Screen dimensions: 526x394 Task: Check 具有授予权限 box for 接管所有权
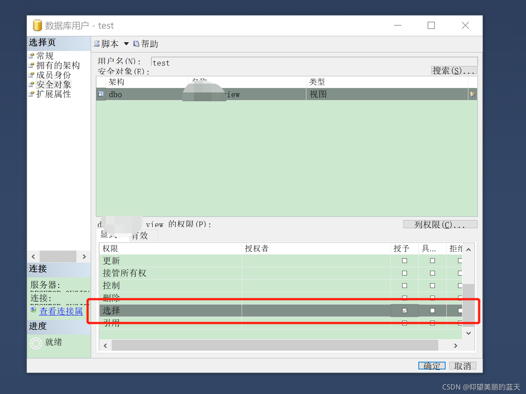pos(432,273)
